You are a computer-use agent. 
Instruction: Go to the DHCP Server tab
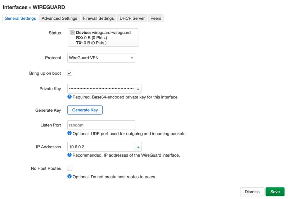[x=132, y=18]
